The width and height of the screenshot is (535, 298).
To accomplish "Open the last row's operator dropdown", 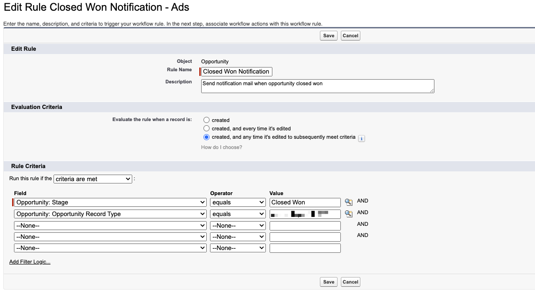I will (237, 248).
